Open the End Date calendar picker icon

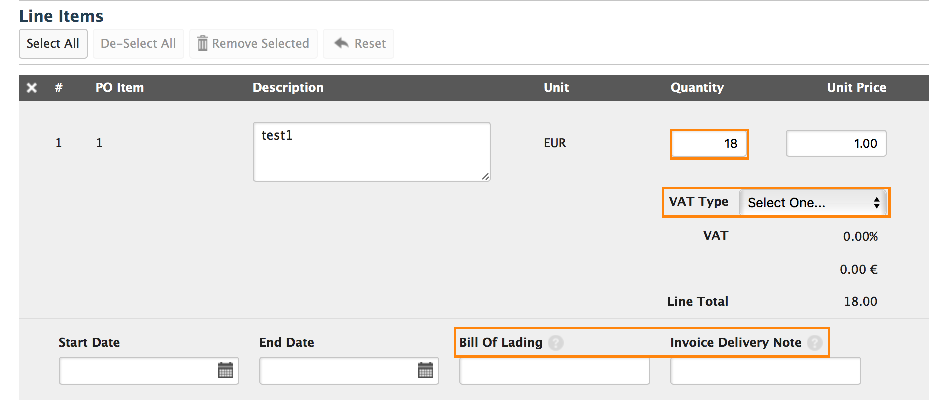(x=426, y=370)
